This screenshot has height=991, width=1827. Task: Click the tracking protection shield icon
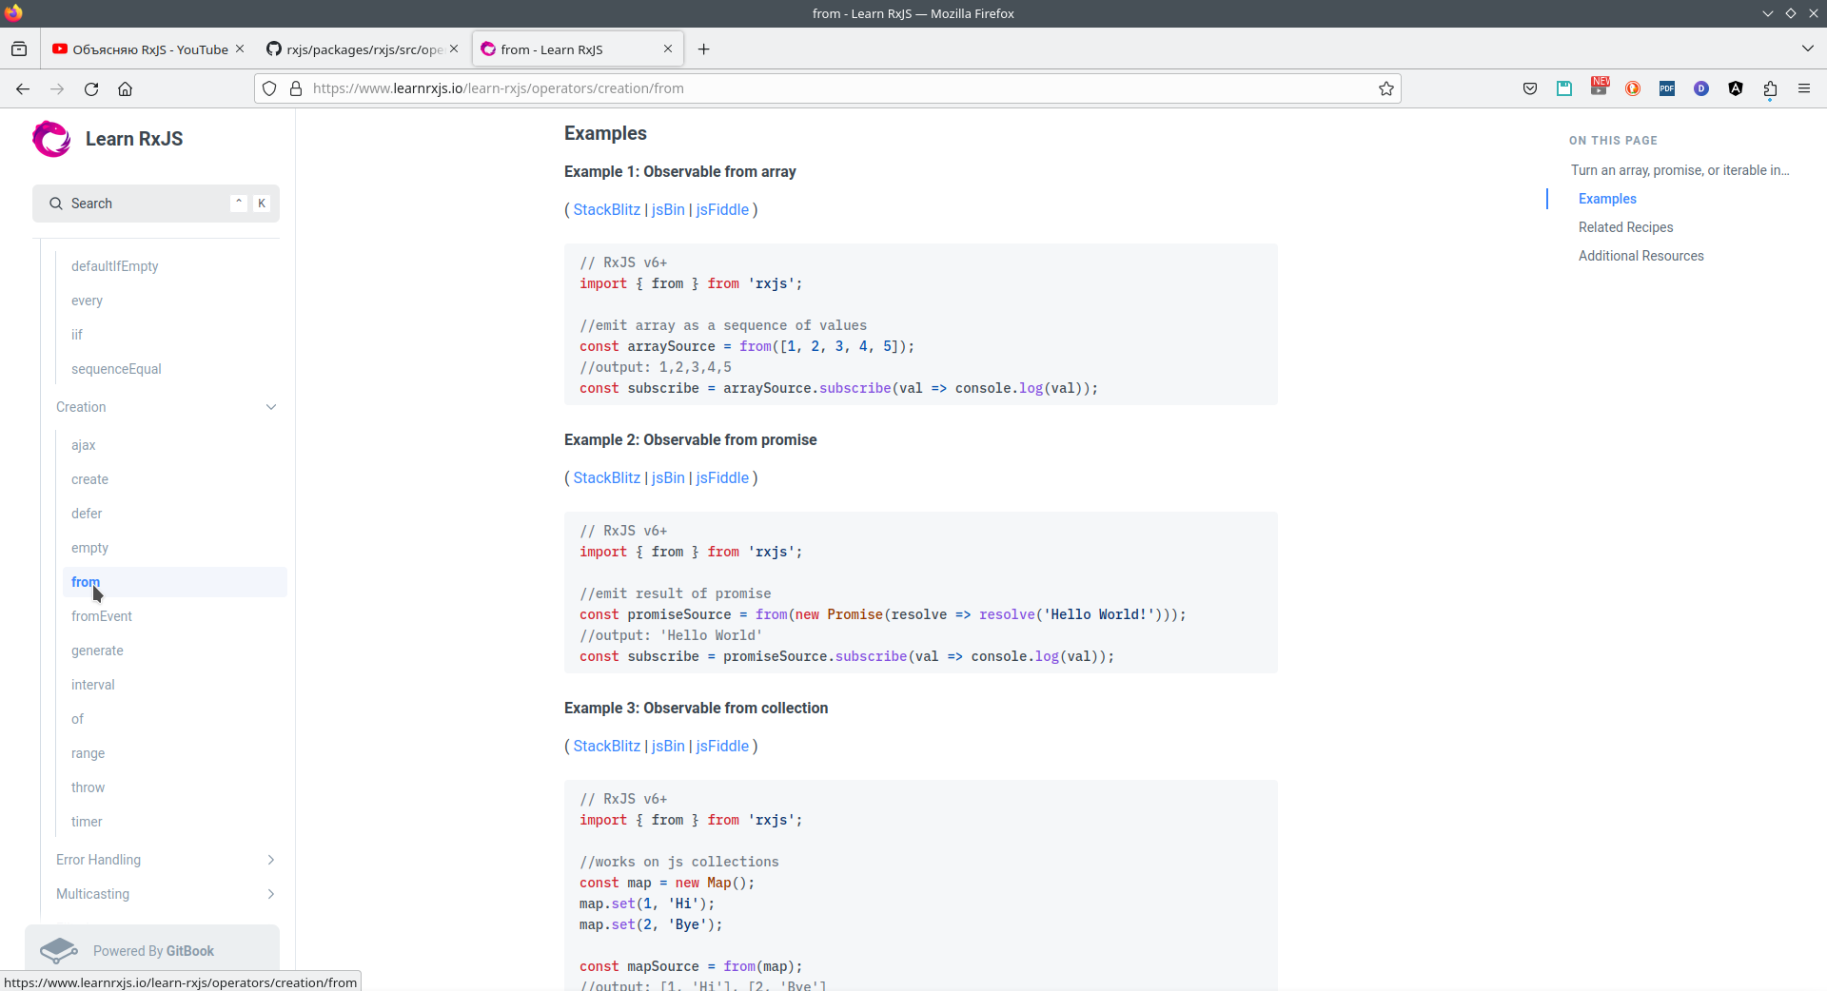[x=269, y=88]
